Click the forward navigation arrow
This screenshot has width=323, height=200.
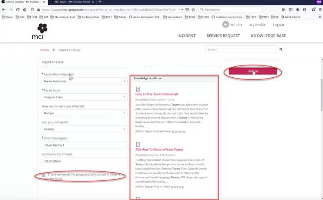click(11, 9)
